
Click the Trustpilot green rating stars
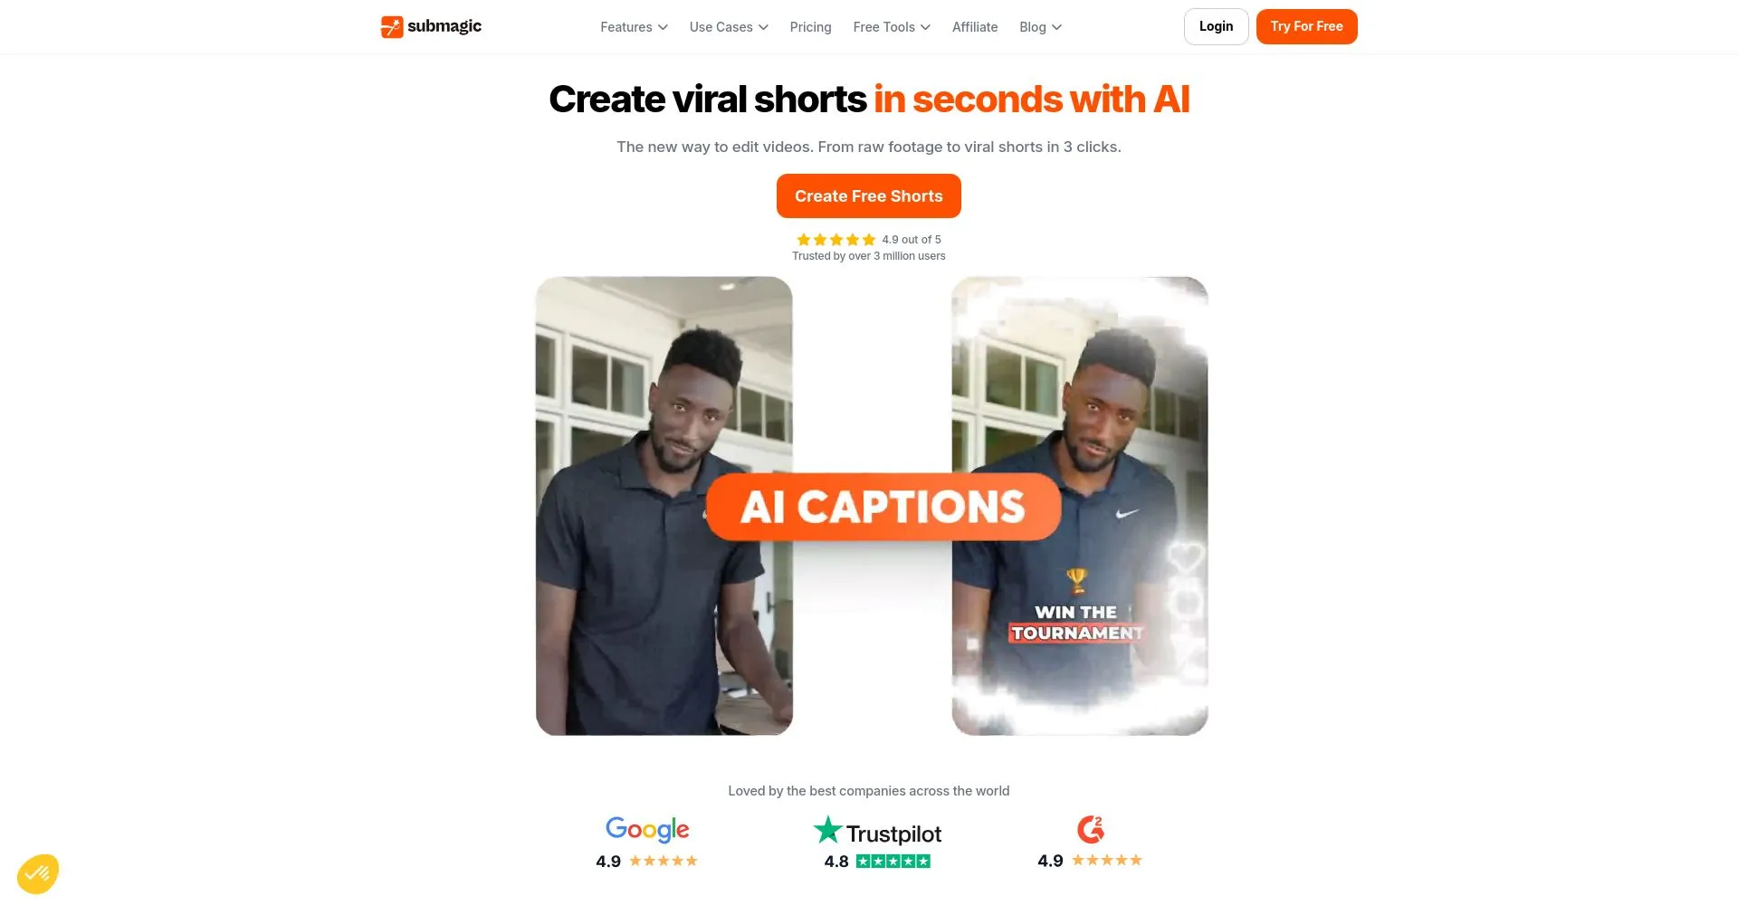pyautogui.click(x=893, y=862)
